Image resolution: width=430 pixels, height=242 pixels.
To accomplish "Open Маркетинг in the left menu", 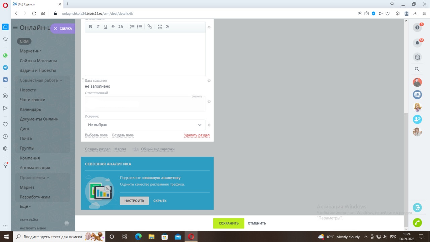I will (x=31, y=51).
